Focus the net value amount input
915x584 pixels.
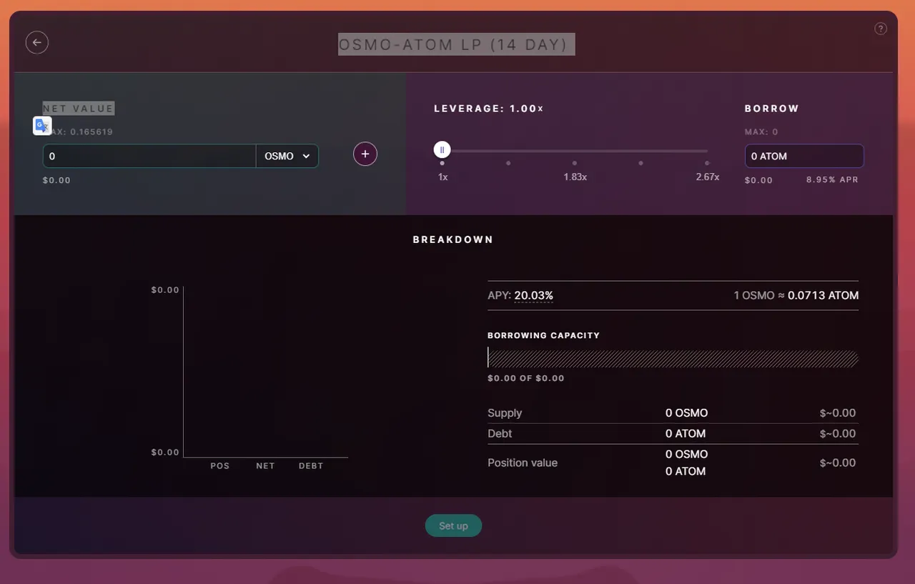point(149,156)
